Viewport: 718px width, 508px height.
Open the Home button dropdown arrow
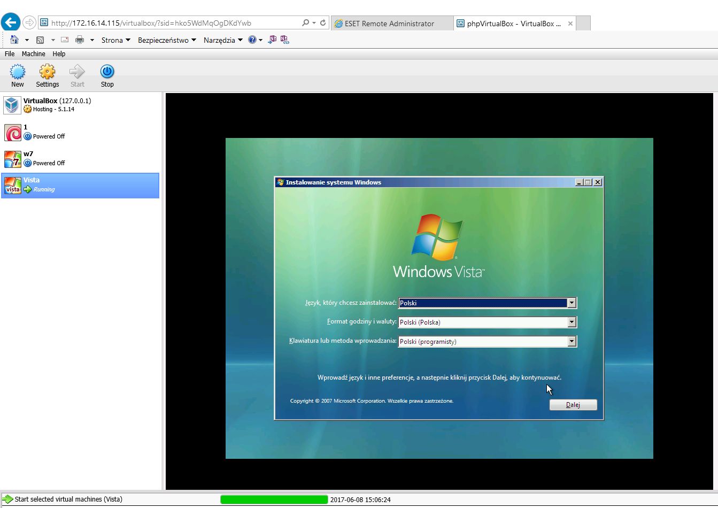pyautogui.click(x=27, y=40)
